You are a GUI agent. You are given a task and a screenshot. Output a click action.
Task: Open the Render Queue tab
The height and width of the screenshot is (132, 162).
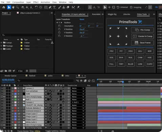click(x=11, y=76)
